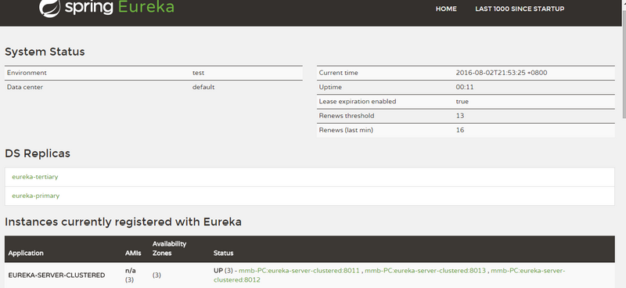The image size is (626, 288).
Task: Click the Status column header
Action: pos(223,253)
